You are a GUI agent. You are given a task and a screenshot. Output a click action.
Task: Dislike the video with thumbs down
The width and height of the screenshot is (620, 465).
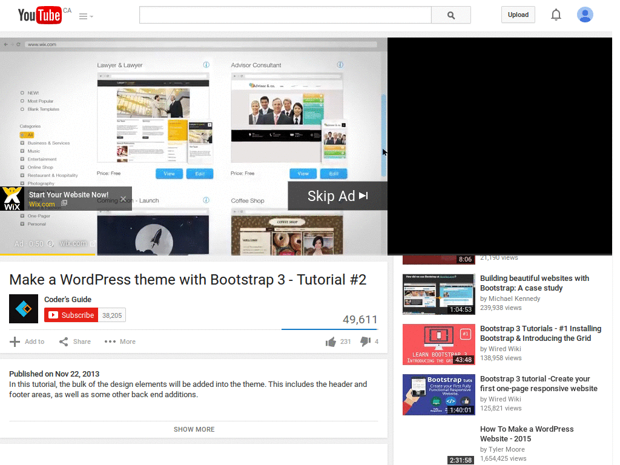click(365, 341)
